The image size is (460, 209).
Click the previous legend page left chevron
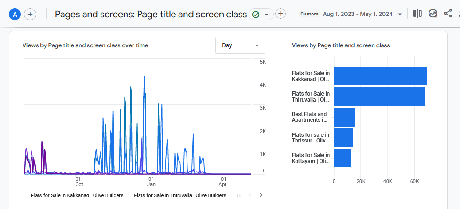click(250, 195)
